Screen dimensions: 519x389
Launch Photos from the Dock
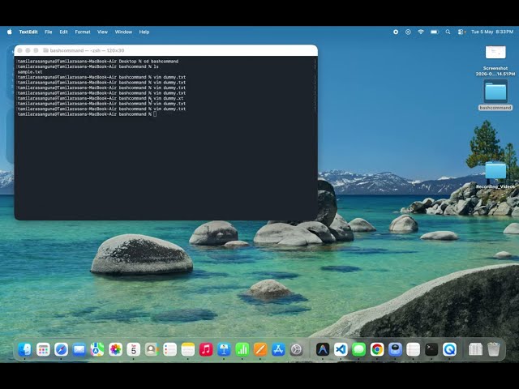115,349
